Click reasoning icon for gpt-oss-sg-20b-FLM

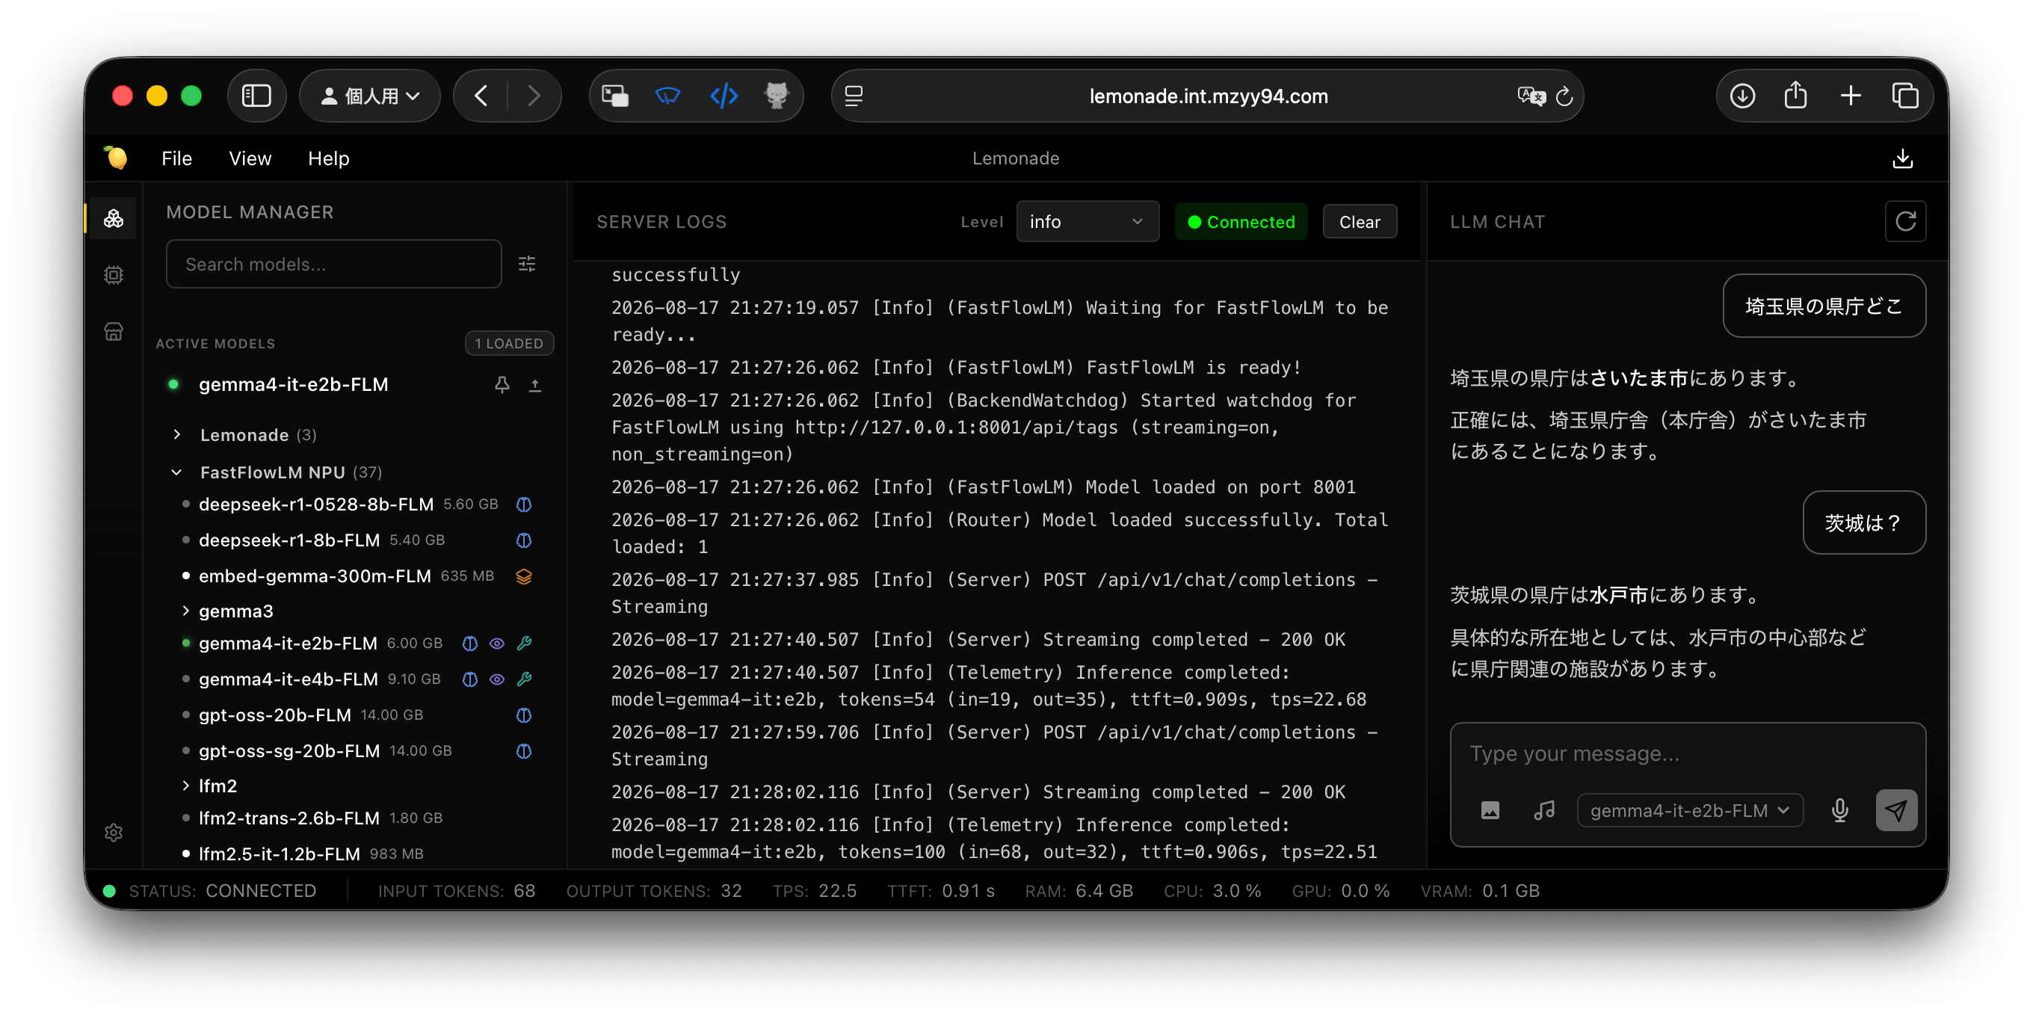[x=524, y=750]
